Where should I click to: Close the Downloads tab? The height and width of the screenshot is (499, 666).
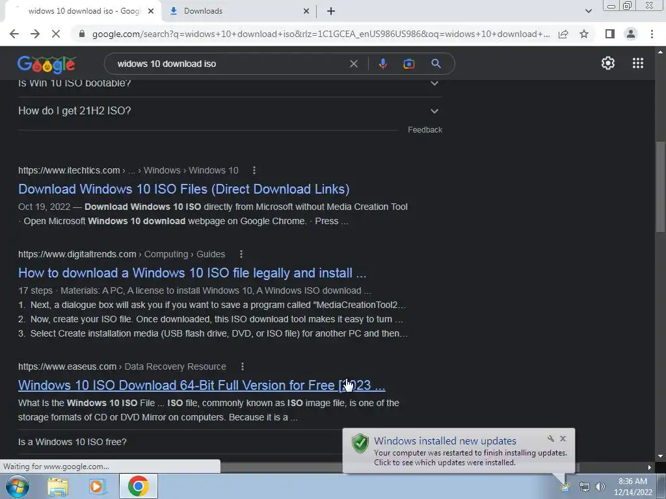click(306, 11)
